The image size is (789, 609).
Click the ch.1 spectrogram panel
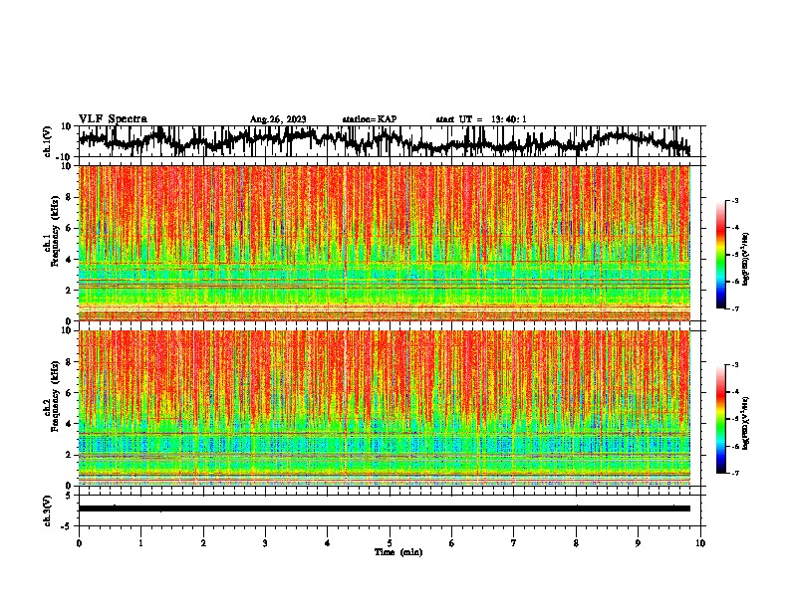coord(385,243)
